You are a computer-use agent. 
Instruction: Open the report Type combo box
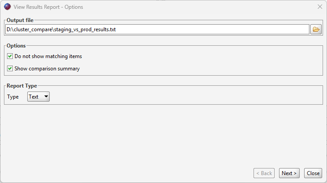tap(38, 96)
